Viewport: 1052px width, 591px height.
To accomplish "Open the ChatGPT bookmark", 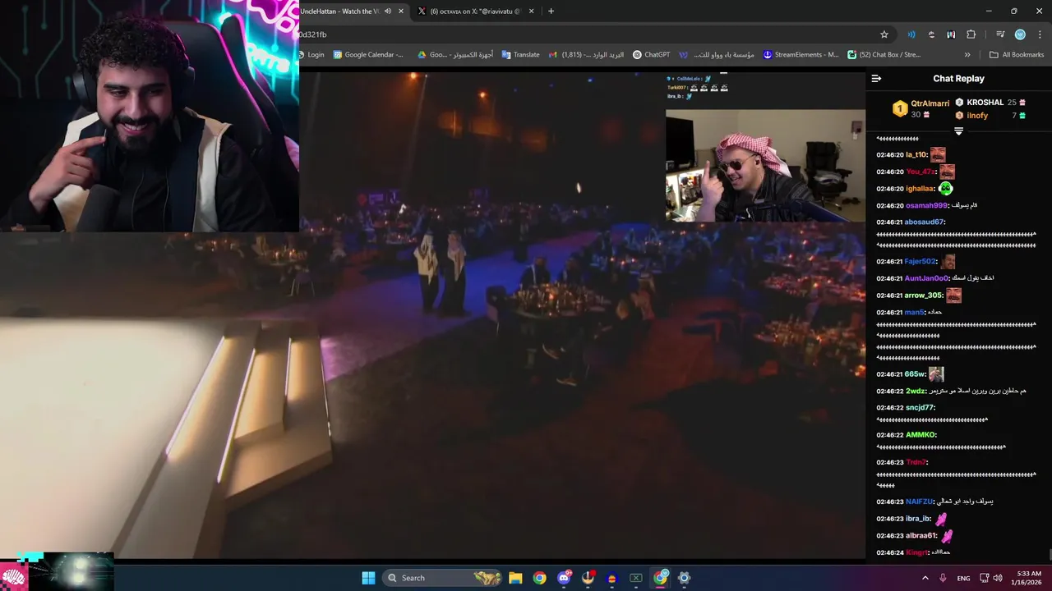I will (652, 55).
